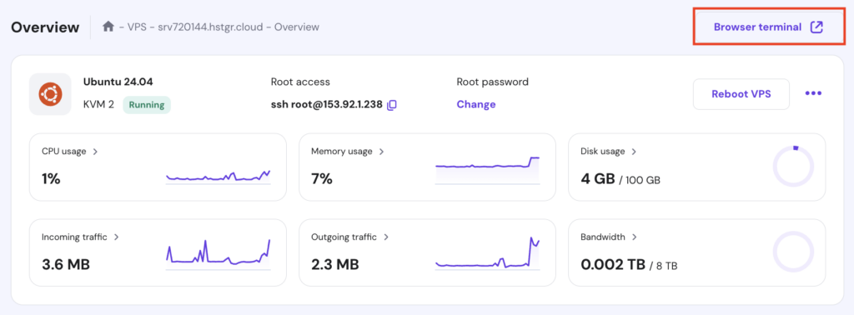Screen dimensions: 854x315
Task: Expand Bandwidth details chevron
Action: click(635, 237)
